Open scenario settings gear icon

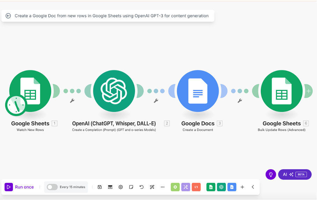(x=120, y=187)
